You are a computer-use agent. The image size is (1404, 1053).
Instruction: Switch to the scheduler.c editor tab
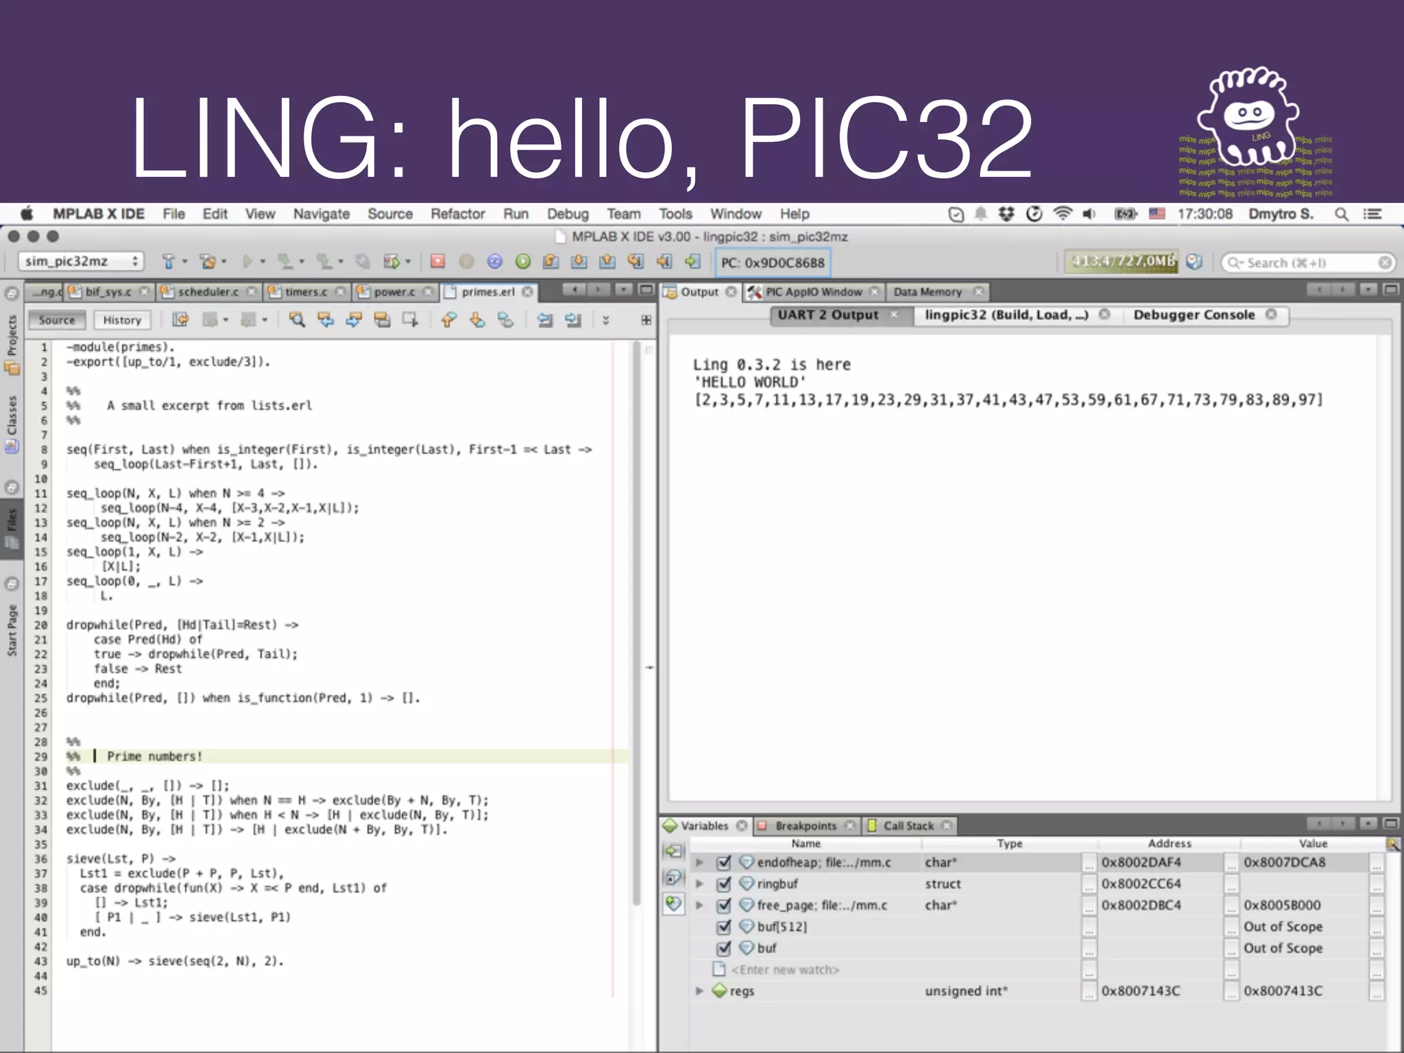point(208,292)
